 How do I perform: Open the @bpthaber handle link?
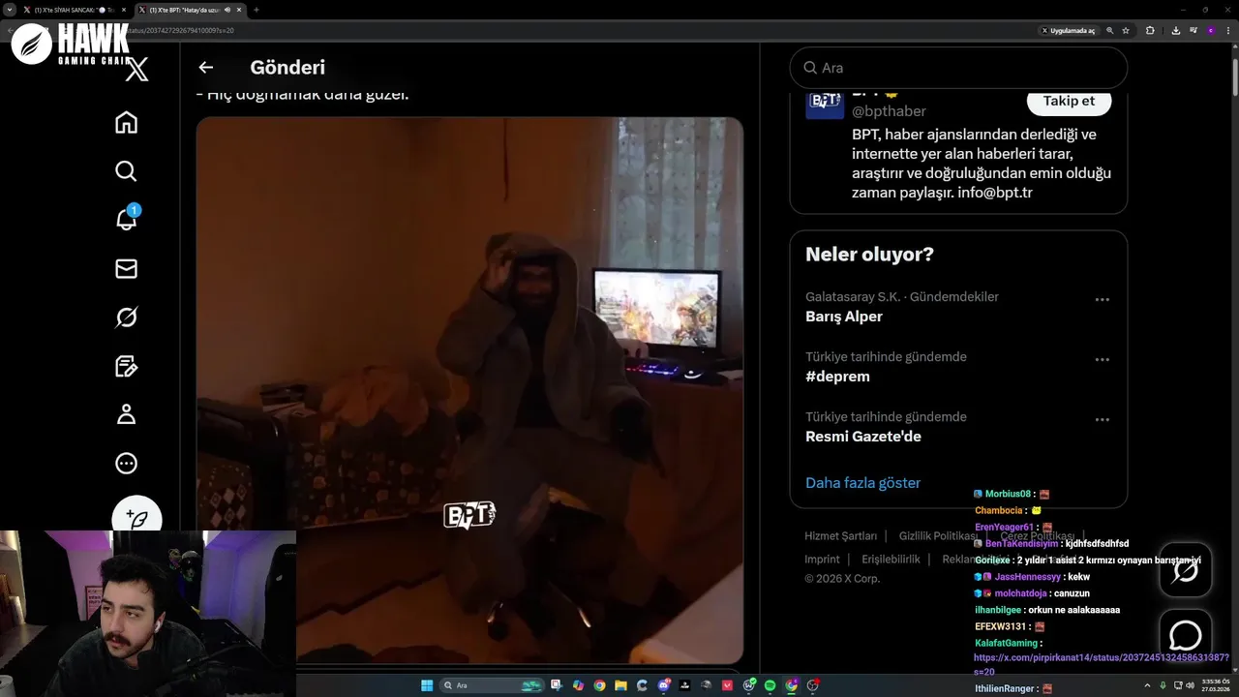pyautogui.click(x=889, y=110)
